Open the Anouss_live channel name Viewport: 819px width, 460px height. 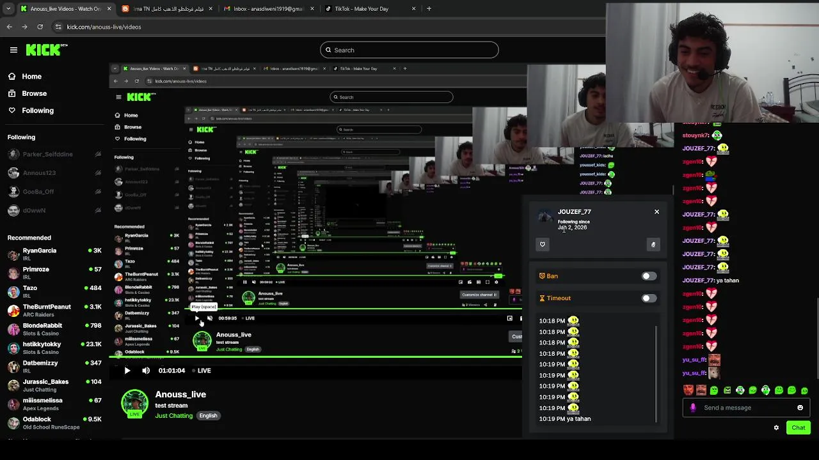pyautogui.click(x=180, y=394)
